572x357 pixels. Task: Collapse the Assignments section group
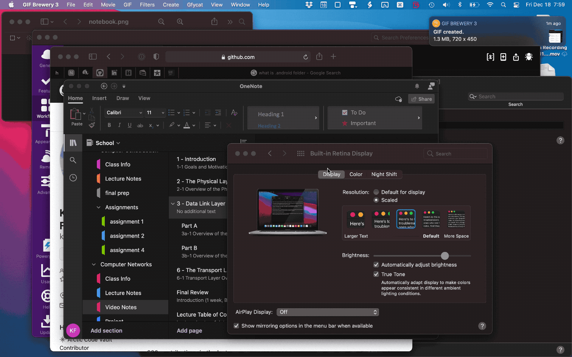pyautogui.click(x=98, y=207)
